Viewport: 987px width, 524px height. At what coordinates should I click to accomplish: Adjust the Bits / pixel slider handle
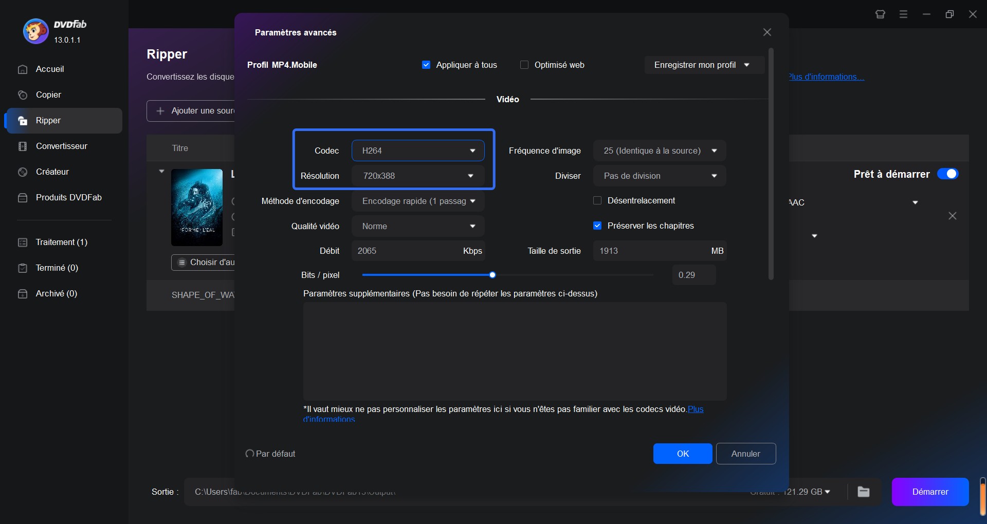tap(492, 275)
